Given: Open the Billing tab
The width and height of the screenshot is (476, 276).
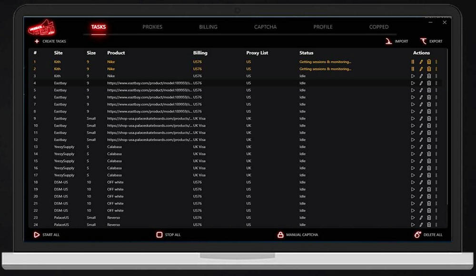Looking at the screenshot, I should pyautogui.click(x=208, y=27).
